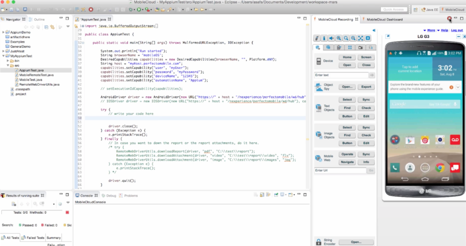Click the red stop button in Eclipse toolbar
466x246 pixels.
[x=91, y=10]
